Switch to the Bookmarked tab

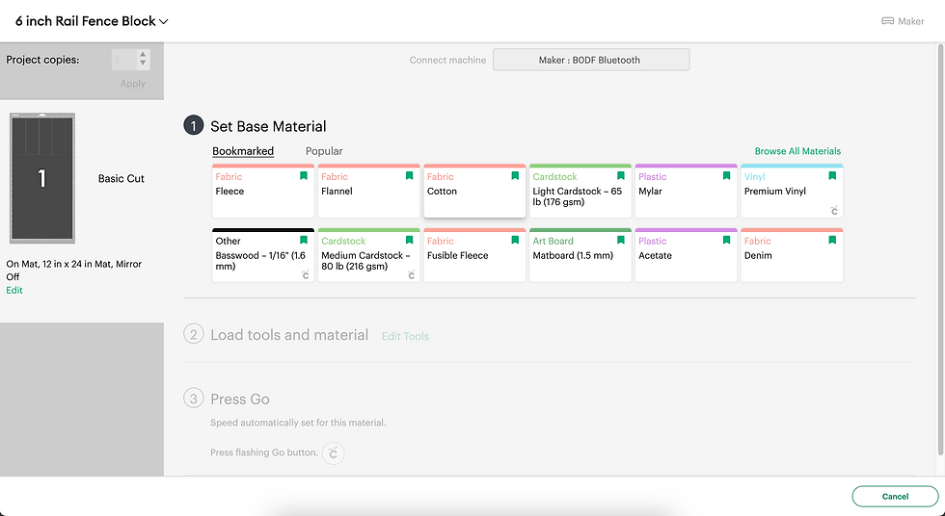(x=243, y=151)
